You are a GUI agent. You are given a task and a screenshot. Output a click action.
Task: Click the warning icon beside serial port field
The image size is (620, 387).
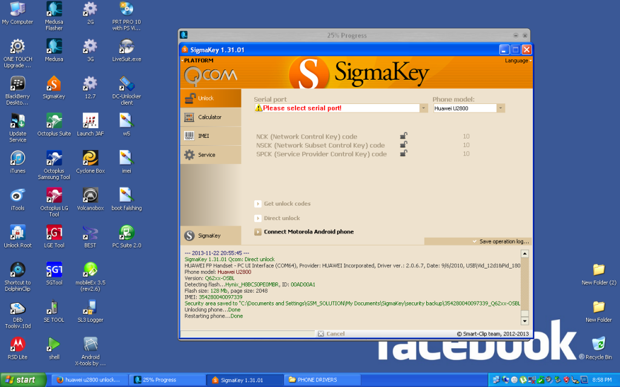point(259,108)
